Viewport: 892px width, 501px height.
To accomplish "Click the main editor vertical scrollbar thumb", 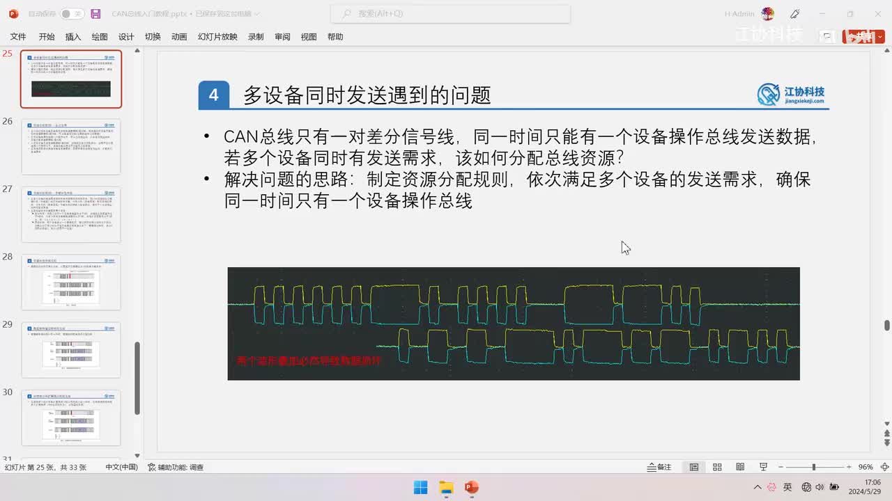I will point(886,325).
